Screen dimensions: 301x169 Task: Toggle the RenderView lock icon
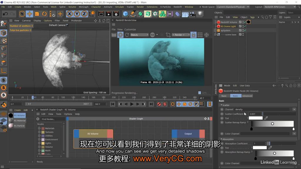coord(193,35)
